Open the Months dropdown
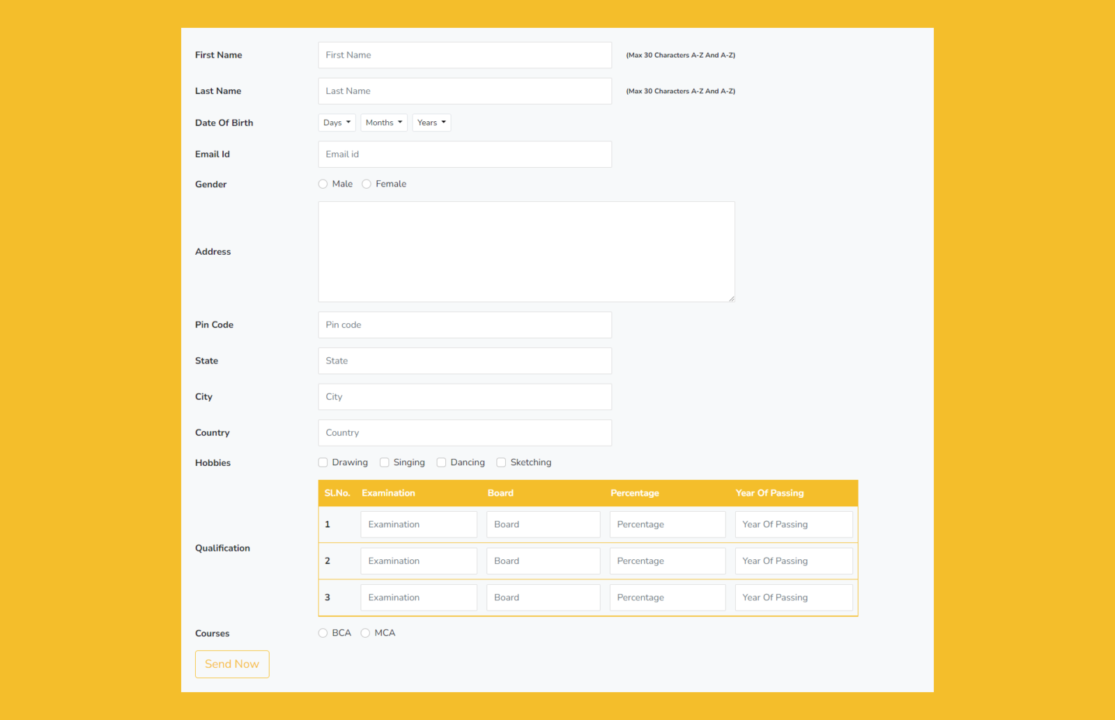 384,123
